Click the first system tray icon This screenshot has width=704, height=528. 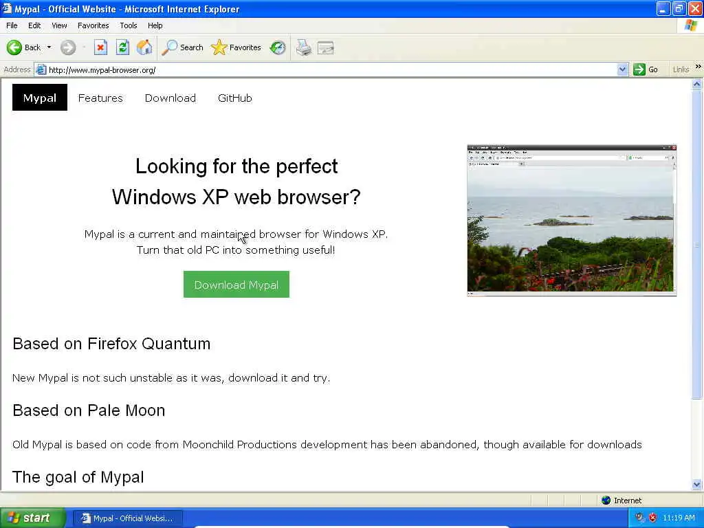pos(640,518)
